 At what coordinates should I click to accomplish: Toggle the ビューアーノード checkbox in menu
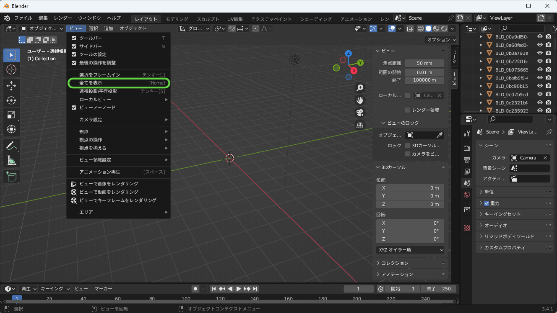coord(74,108)
